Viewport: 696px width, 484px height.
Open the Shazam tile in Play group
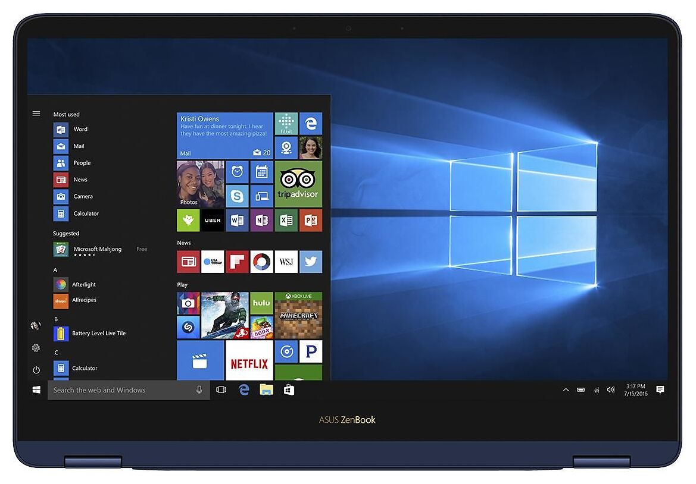point(188,327)
